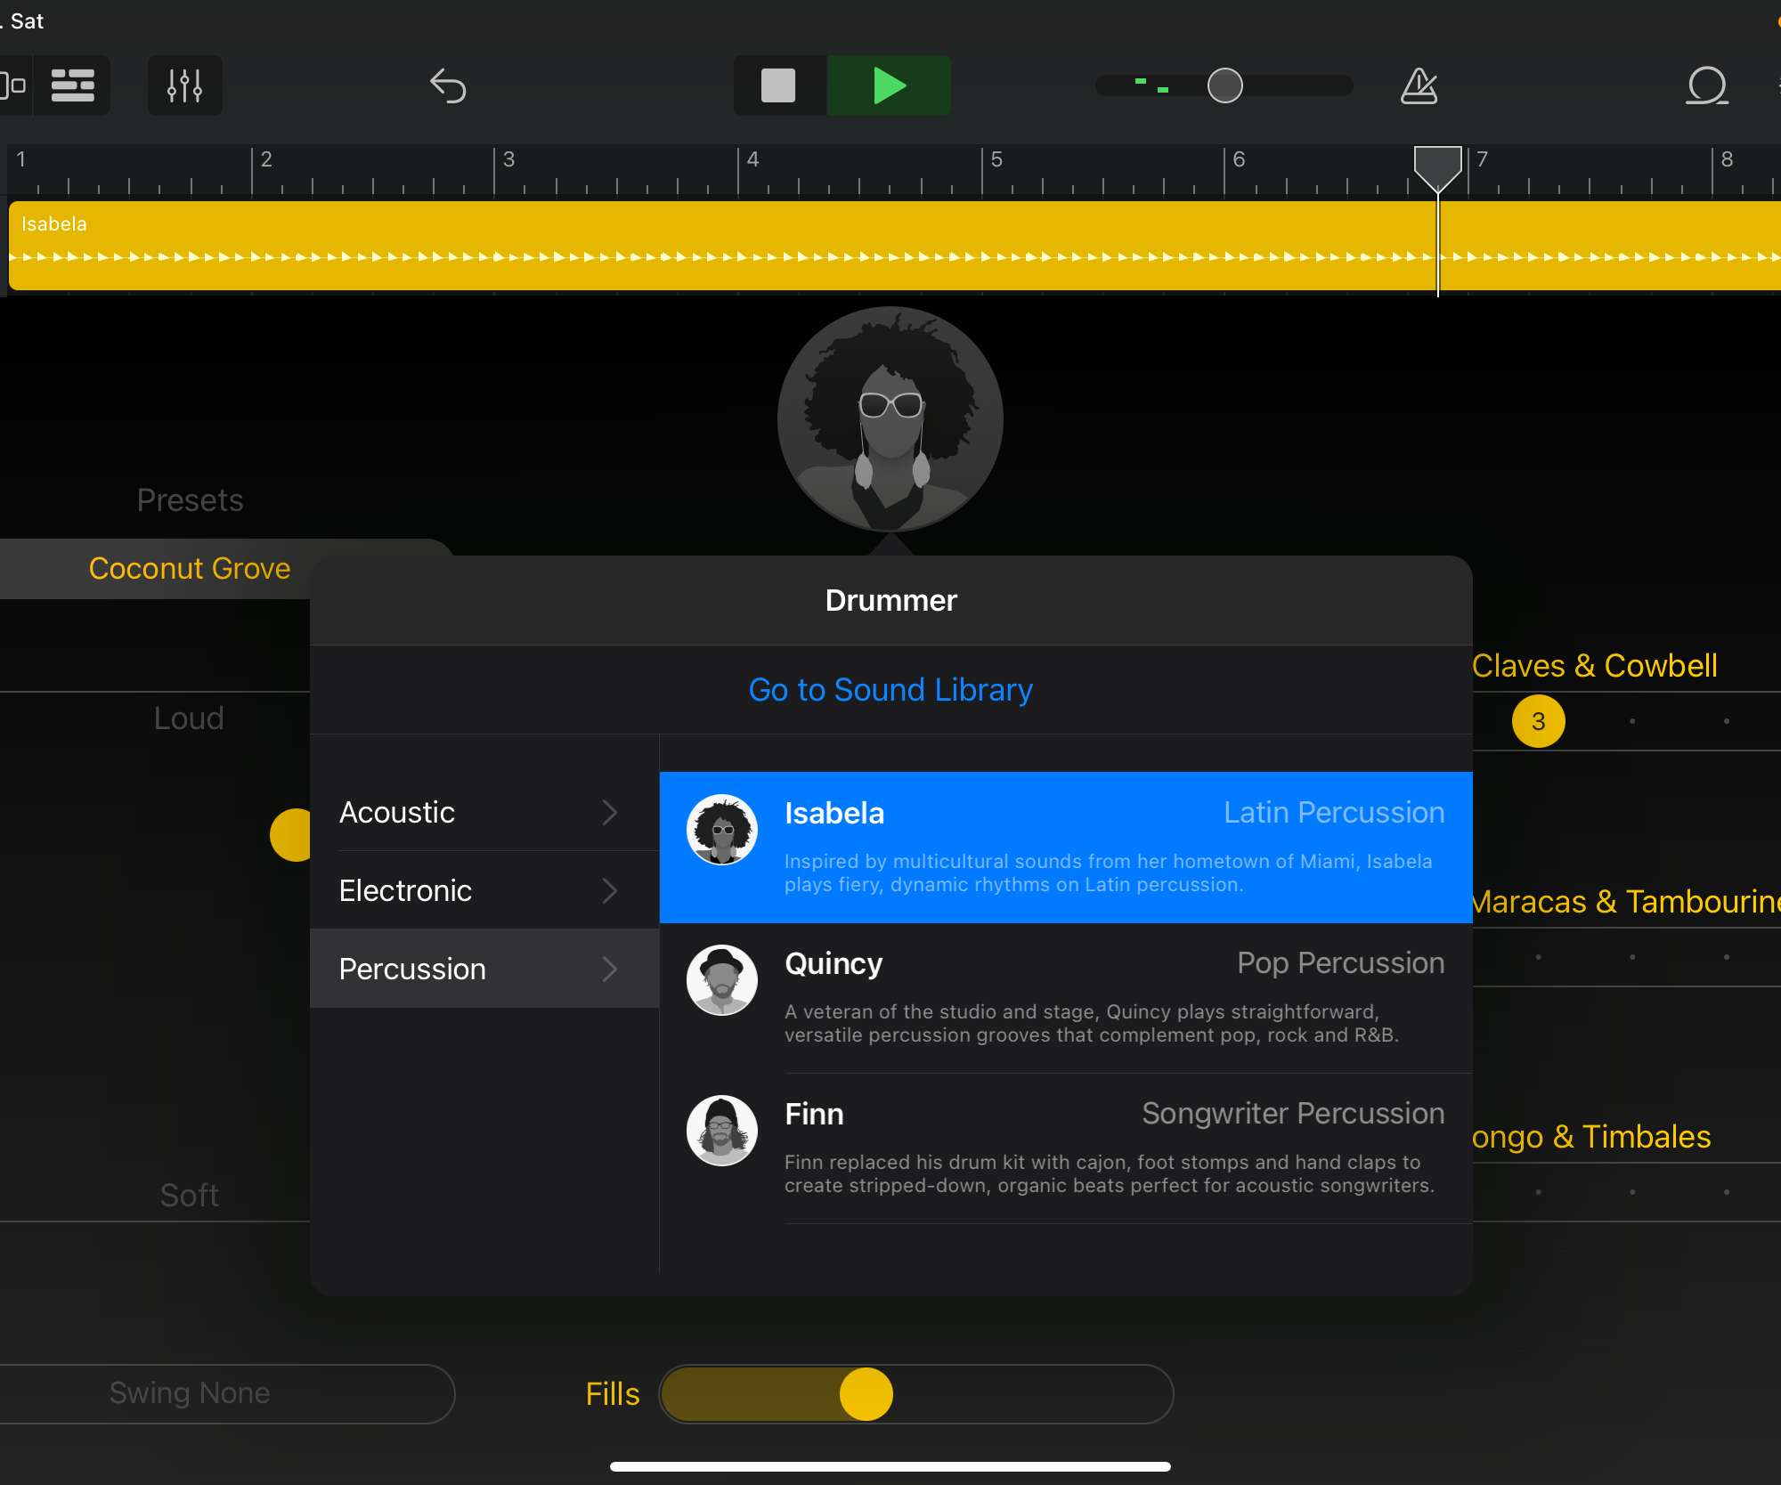The image size is (1781, 1485).
Task: Choose Isabela Latin Percussion drummer
Action: (x=1066, y=848)
